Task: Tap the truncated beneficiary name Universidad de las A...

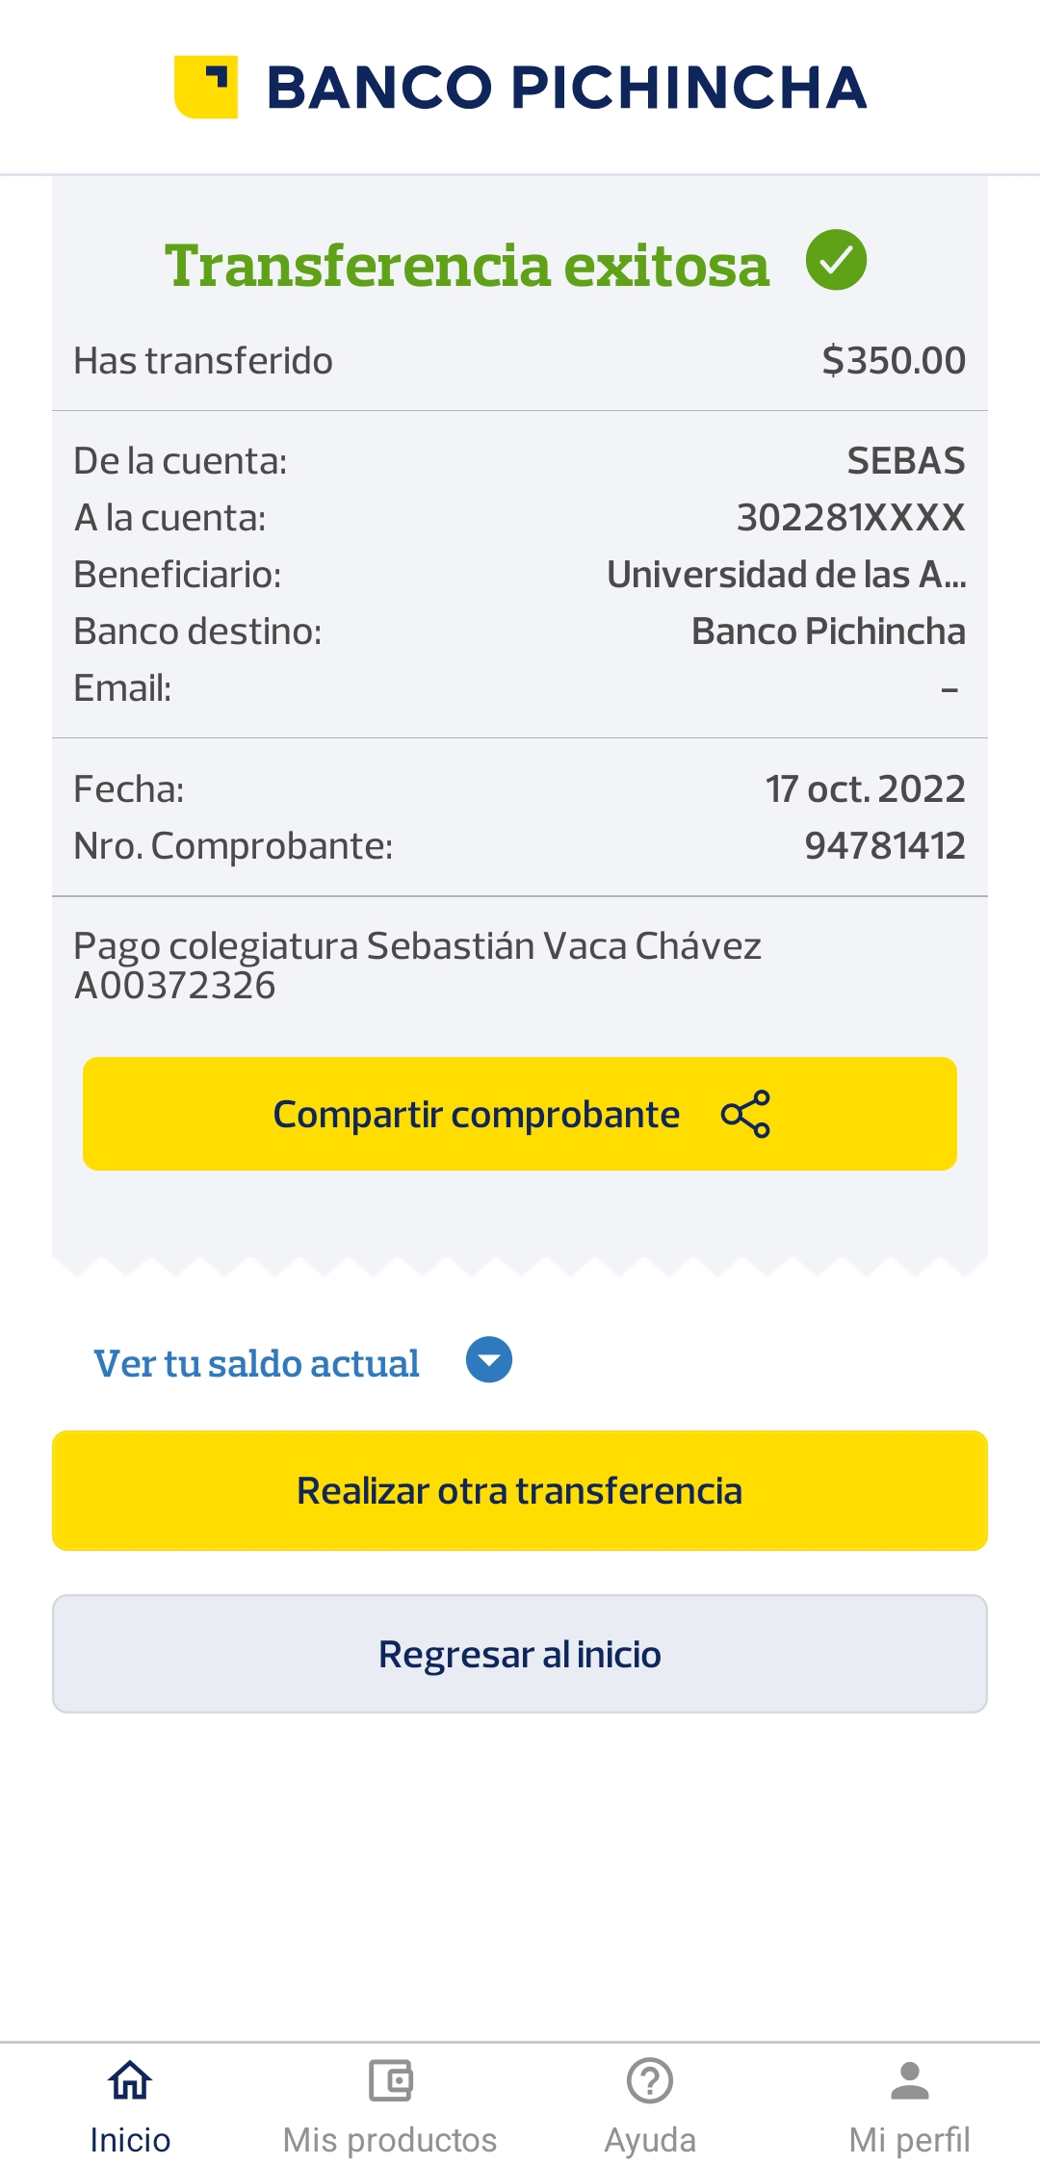Action: click(x=786, y=575)
